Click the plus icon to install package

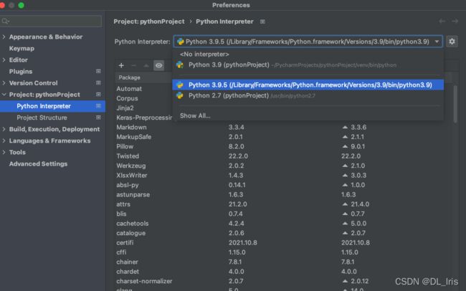[121, 65]
